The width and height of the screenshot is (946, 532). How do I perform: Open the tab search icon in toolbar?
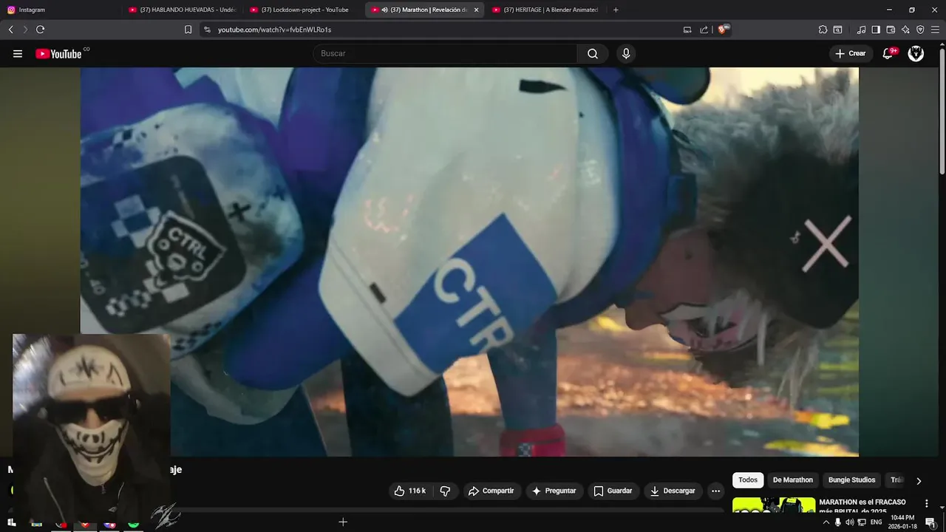point(837,30)
